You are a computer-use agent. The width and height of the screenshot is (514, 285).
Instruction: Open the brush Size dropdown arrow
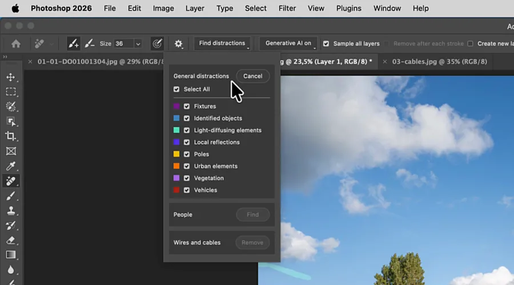click(138, 44)
